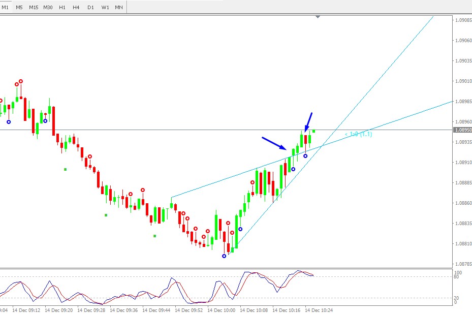This screenshot has width=472, height=314.
Task: Click the current price label 1.0895
Action: point(462,130)
